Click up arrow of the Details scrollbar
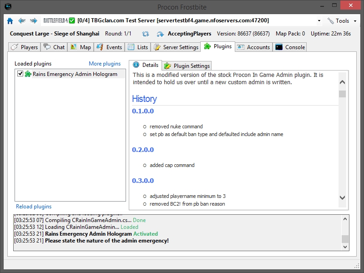364x273 pixels. 342,82
